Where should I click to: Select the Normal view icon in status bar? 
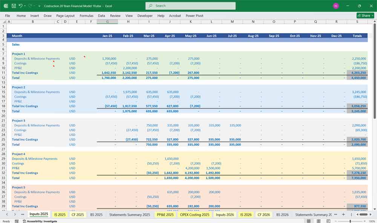(x=308, y=221)
